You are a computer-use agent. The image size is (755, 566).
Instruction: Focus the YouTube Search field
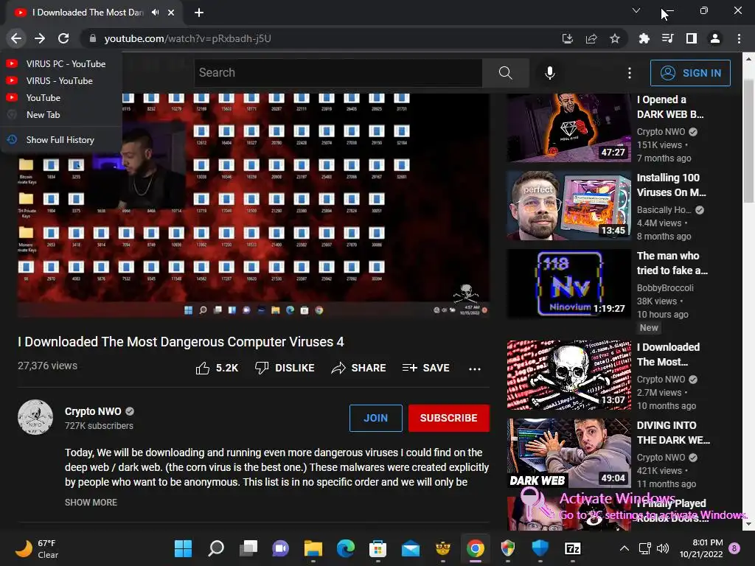tap(338, 73)
